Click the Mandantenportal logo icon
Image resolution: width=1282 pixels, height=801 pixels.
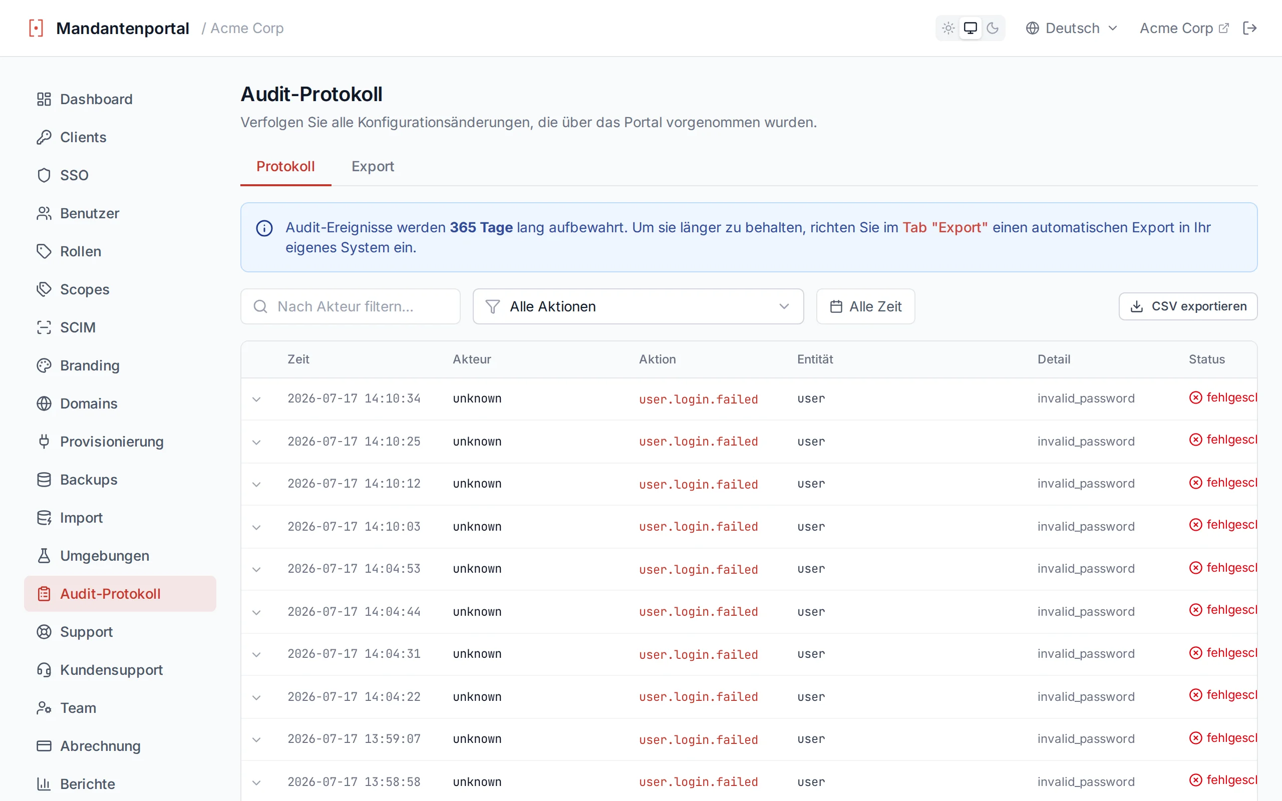click(36, 28)
